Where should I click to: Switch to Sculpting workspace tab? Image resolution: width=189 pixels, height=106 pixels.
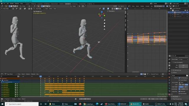[x=40, y=4]
